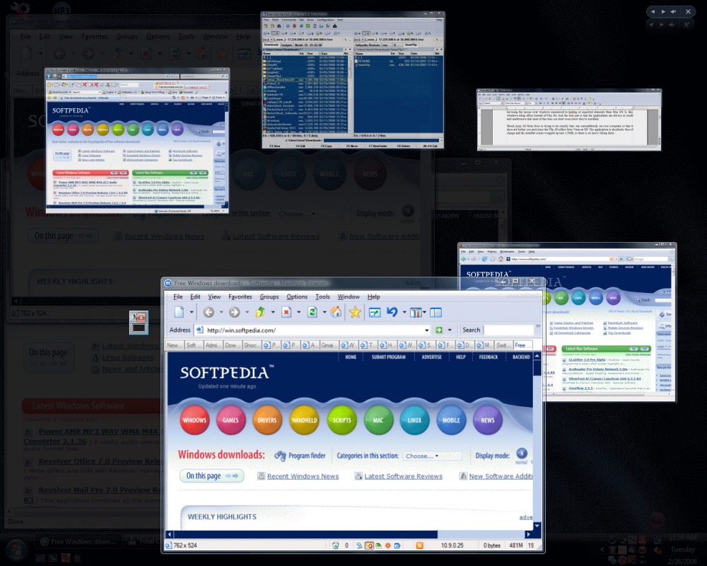Click the previous-window arrow in the switcher controls

coord(653,12)
